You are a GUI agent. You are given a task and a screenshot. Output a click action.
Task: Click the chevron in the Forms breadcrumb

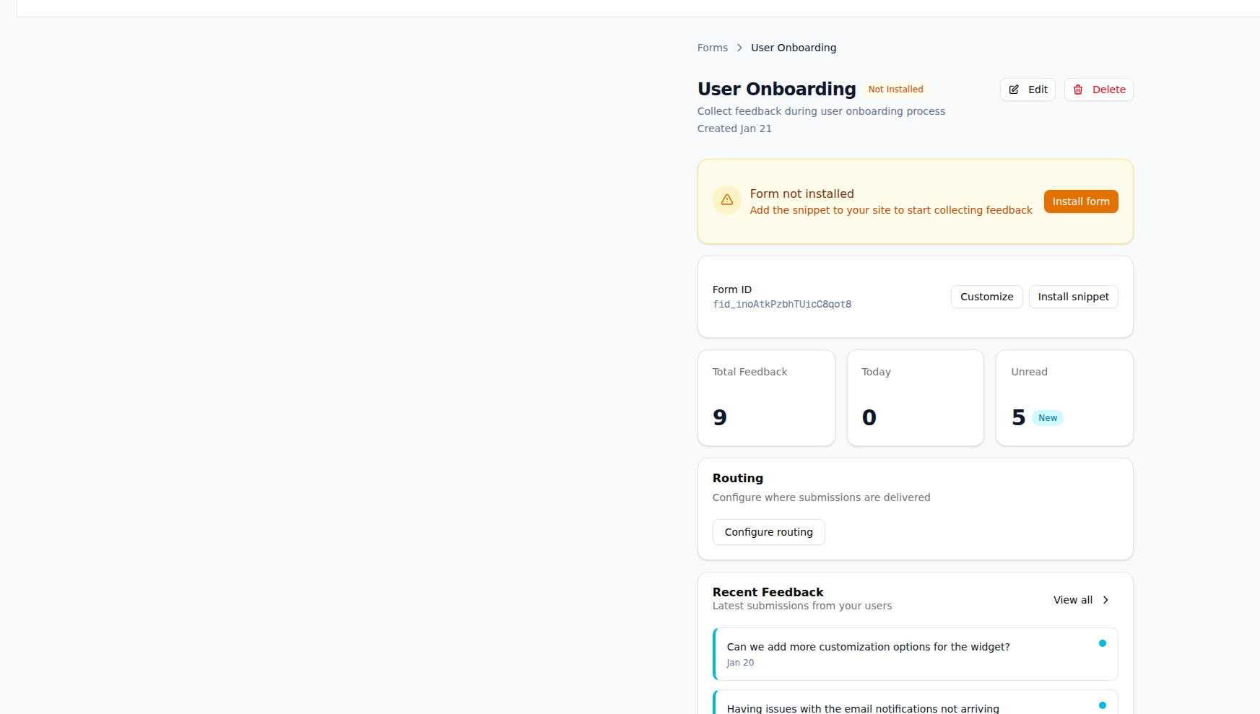pyautogui.click(x=739, y=47)
